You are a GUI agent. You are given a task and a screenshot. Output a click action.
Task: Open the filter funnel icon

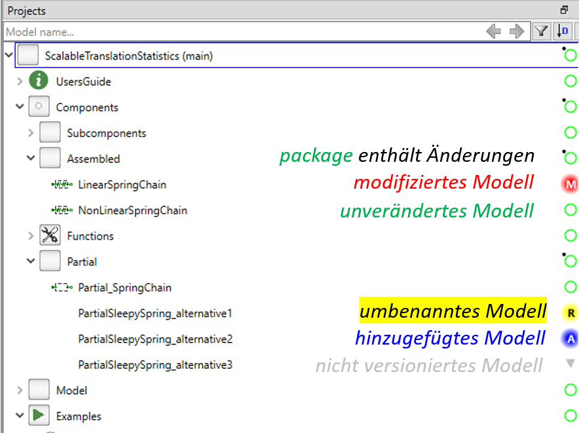541,31
